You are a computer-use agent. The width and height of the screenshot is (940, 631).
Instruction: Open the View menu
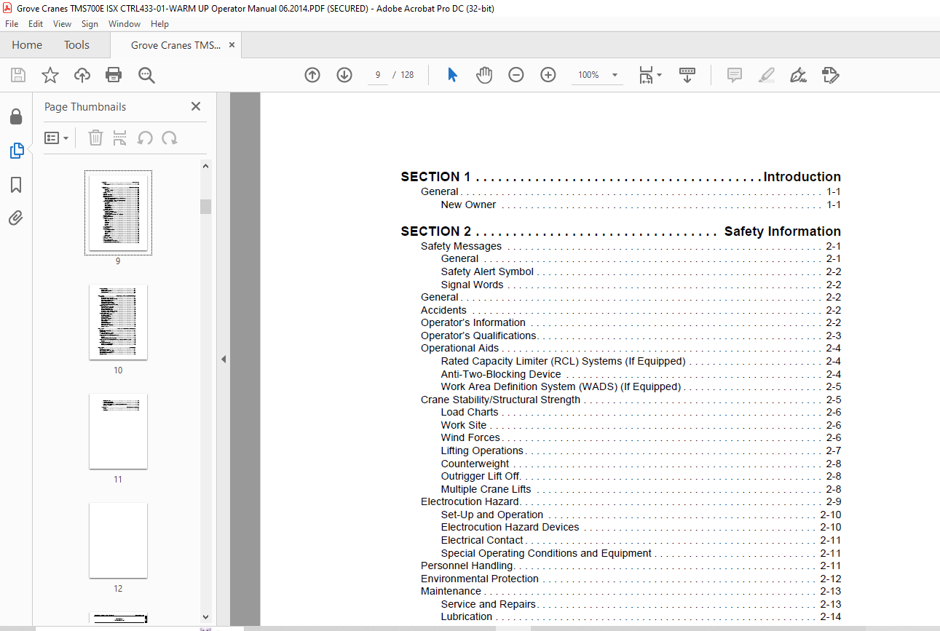62,24
